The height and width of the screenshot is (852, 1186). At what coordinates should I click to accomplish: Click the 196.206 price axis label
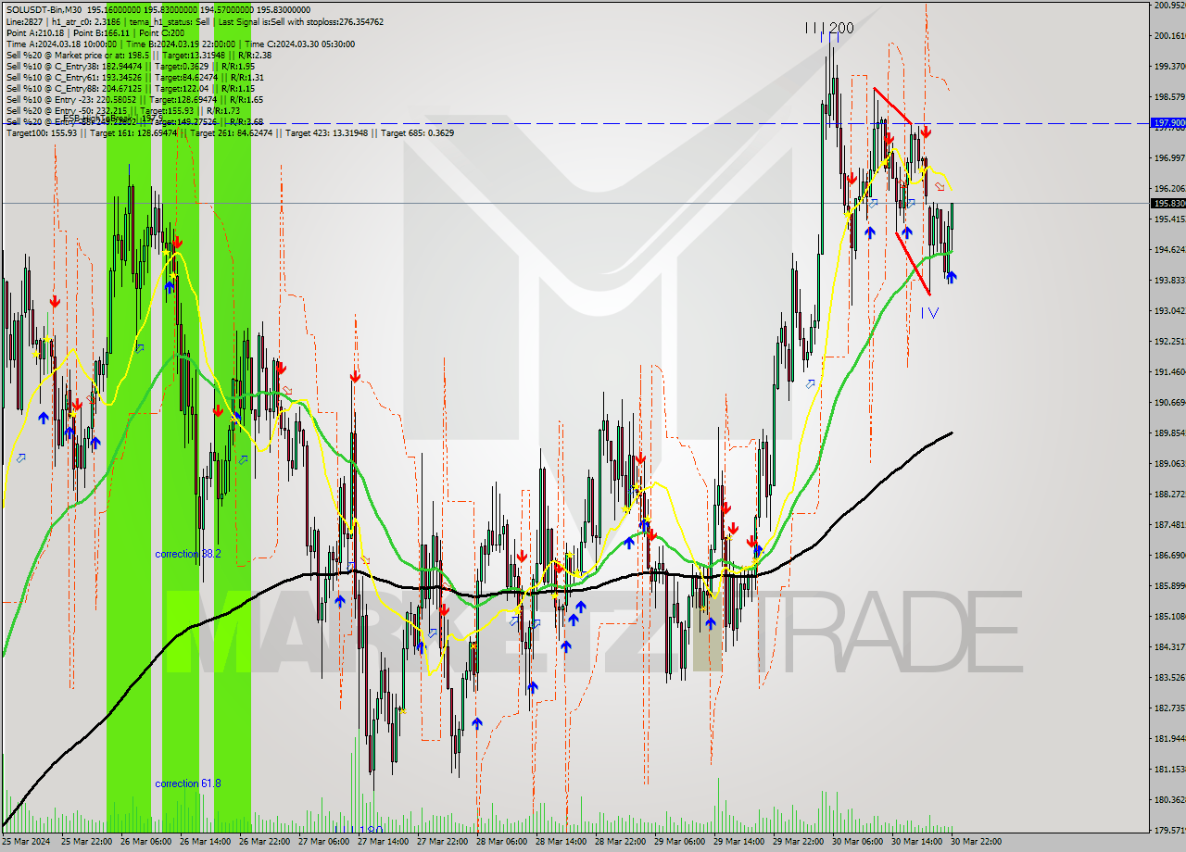point(1169,188)
